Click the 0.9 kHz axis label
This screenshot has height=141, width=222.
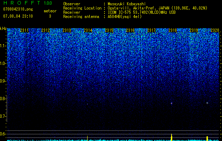tap(3, 81)
